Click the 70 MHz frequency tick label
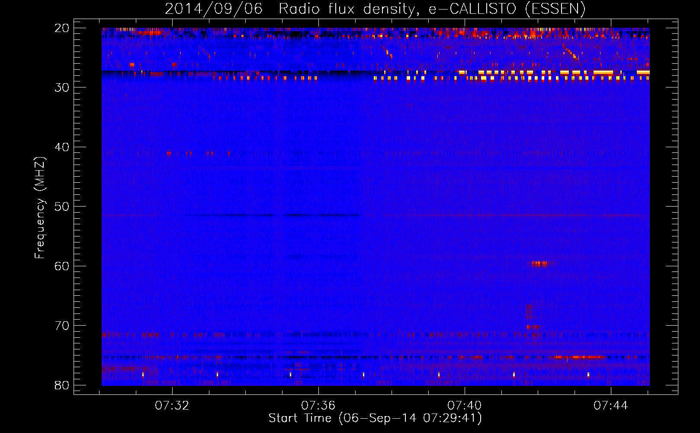This screenshot has width=700, height=433. click(62, 326)
